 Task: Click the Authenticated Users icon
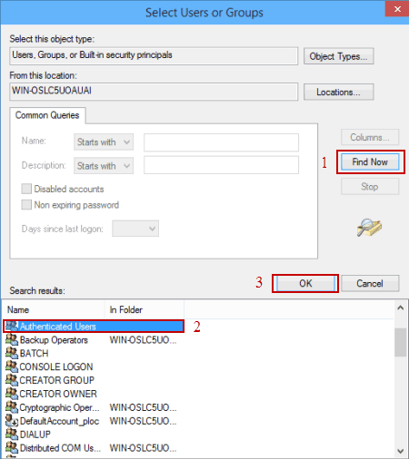pyautogui.click(x=12, y=326)
